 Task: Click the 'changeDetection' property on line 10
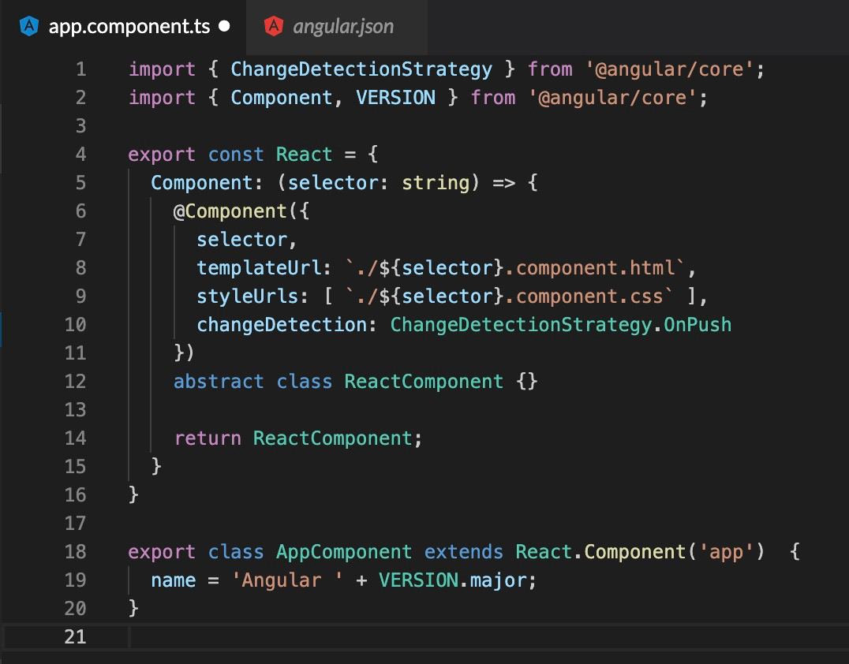282,324
